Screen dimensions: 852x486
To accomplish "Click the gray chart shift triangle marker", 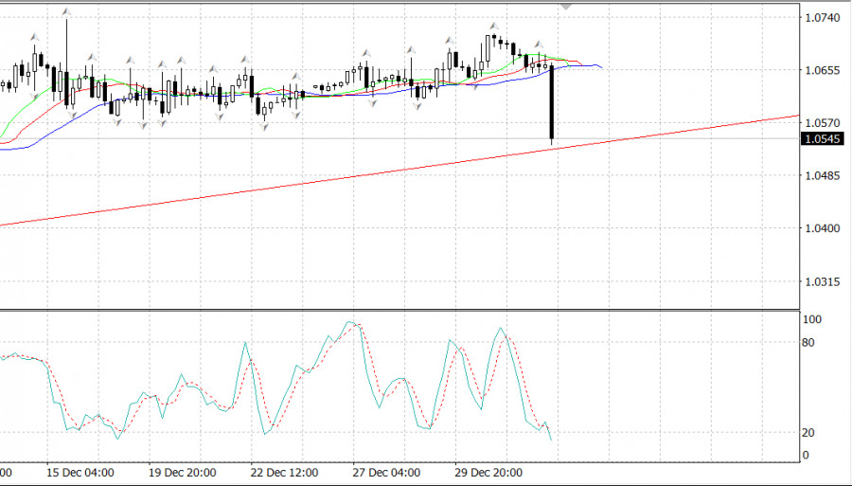I will pyautogui.click(x=566, y=6).
